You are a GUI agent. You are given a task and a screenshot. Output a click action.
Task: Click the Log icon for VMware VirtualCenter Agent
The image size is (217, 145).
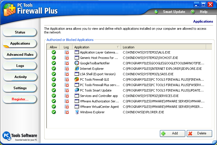tap(67, 107)
